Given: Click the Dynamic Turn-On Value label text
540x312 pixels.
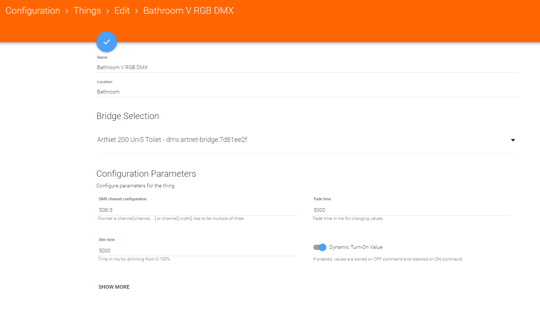Looking at the screenshot, I should [356, 247].
